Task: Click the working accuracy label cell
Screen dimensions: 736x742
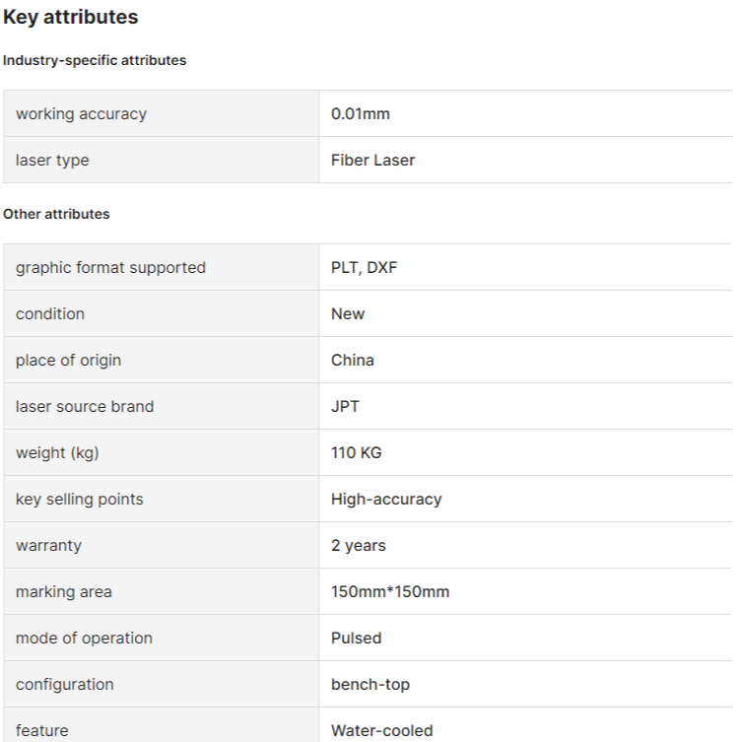Action: tap(162, 113)
